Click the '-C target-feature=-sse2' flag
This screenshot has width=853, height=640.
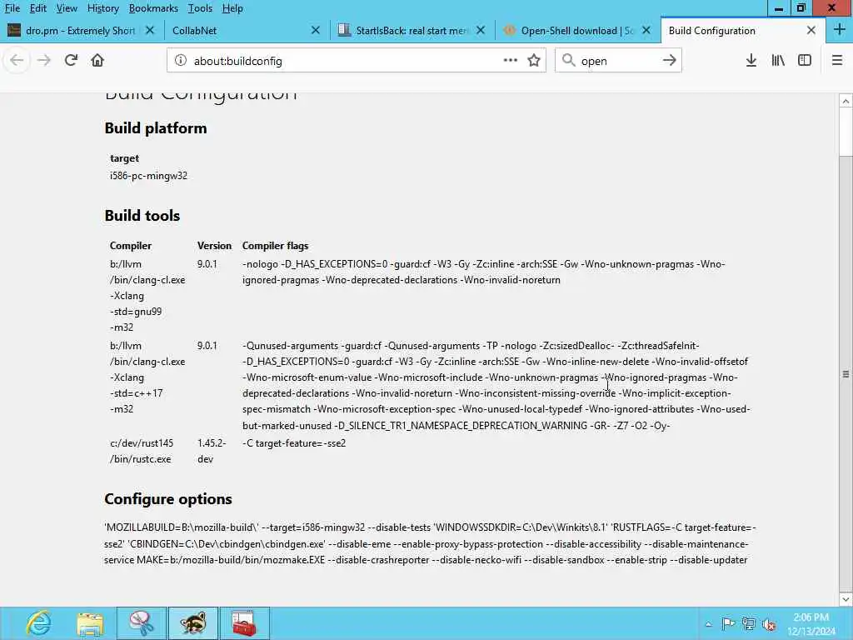tap(294, 443)
